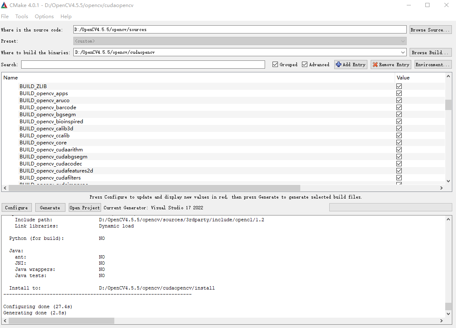Viewport: 456px width, 328px height.
Task: Click the variable list scroll-down arrow
Action: (x=448, y=181)
